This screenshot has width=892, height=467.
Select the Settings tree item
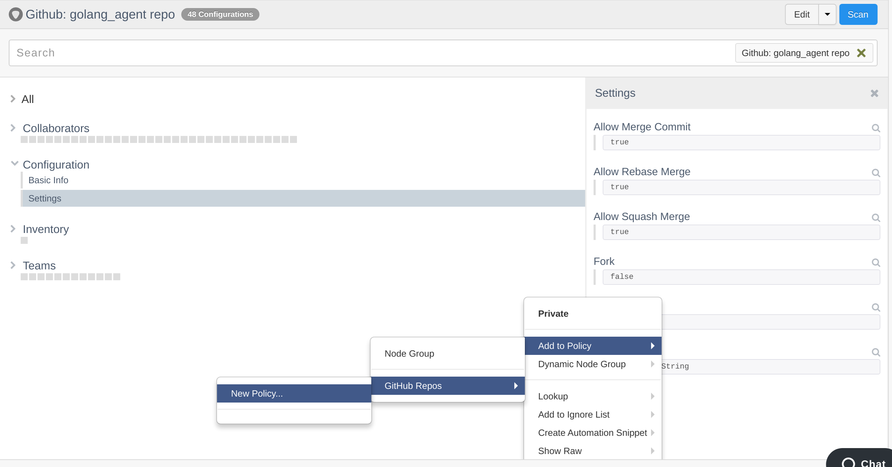tap(303, 198)
